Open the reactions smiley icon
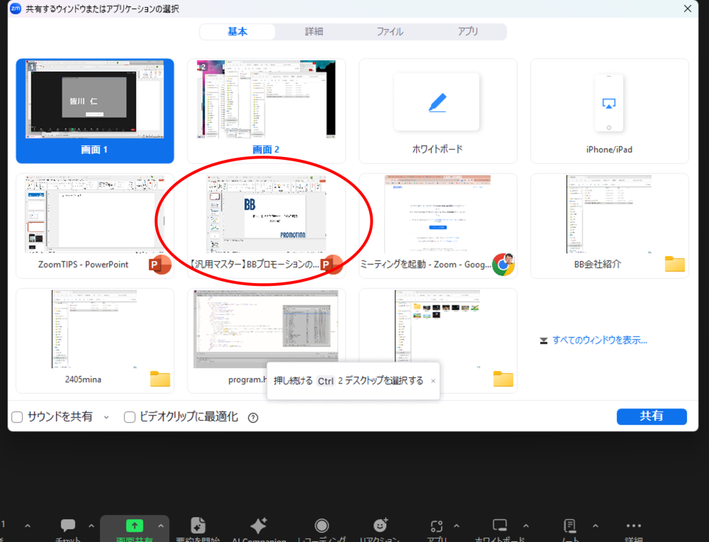 379,526
